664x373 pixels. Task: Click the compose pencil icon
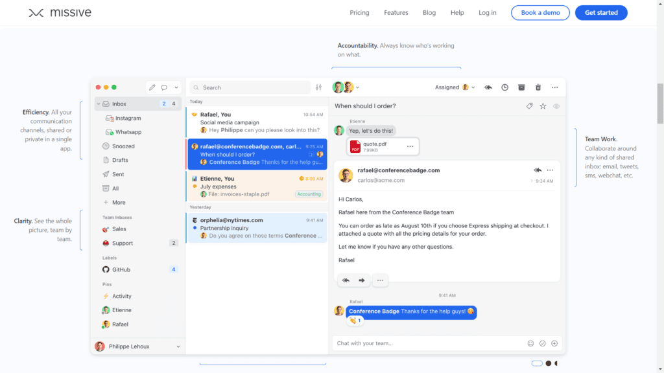pos(152,87)
